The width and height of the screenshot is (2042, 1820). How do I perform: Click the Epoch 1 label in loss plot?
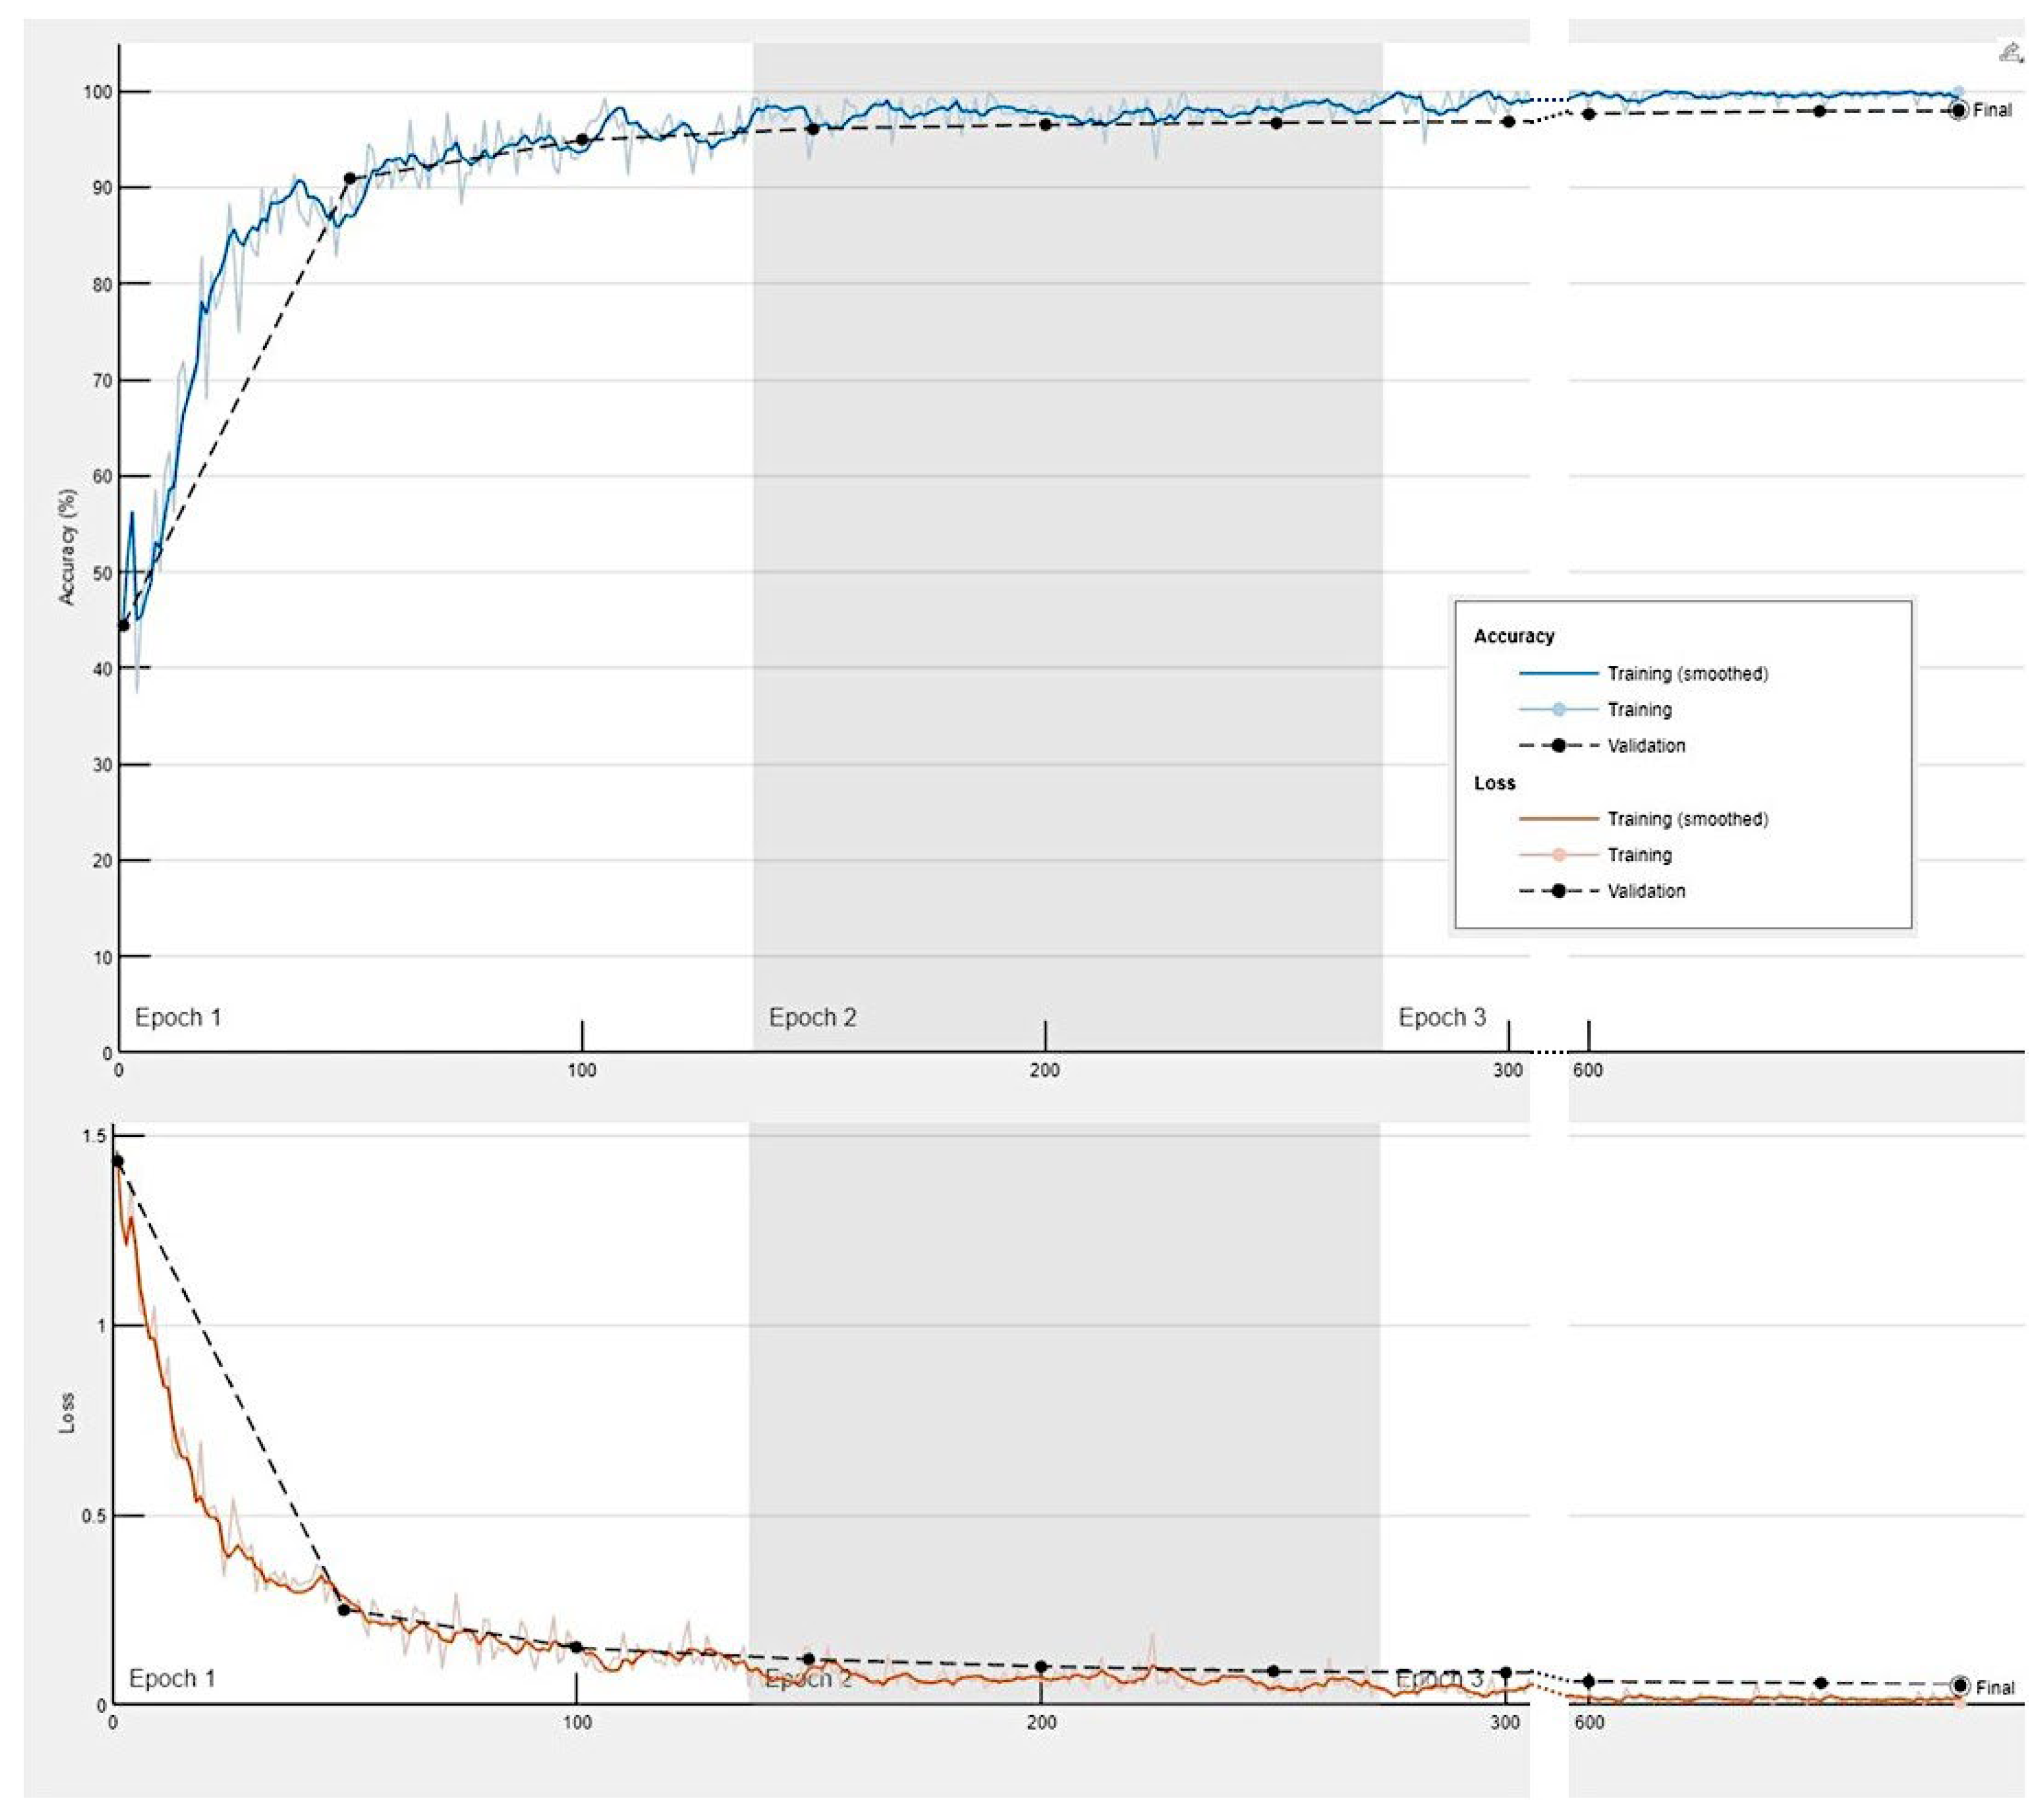coord(172,1678)
